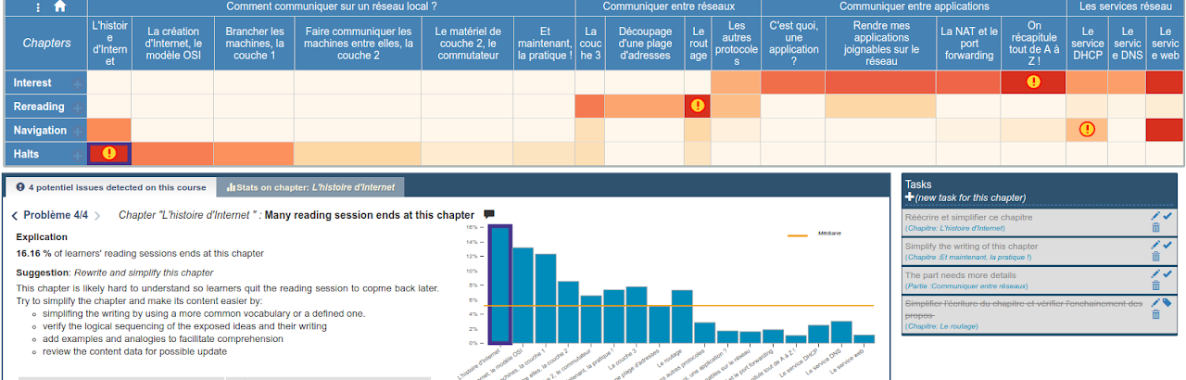The image size is (1186, 380).
Task: Click chart bar for 'Le routage'
Action: [x=682, y=317]
